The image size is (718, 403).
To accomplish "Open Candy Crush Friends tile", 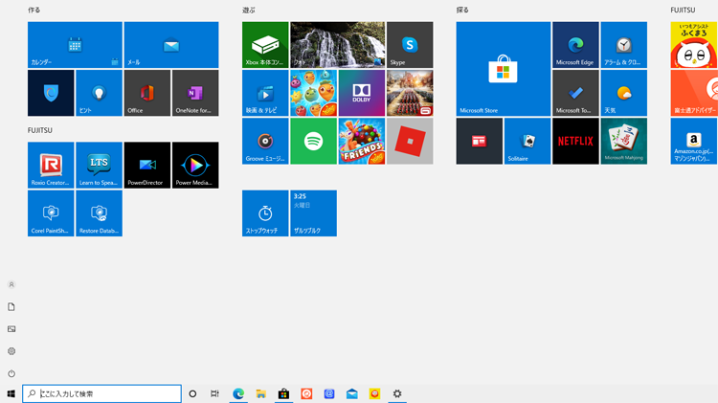I will pyautogui.click(x=362, y=141).
